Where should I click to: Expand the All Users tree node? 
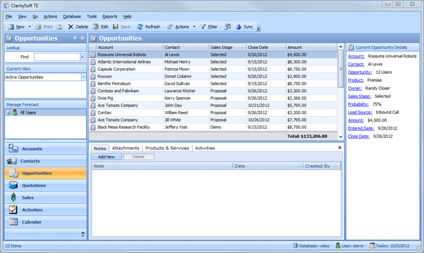click(8, 113)
